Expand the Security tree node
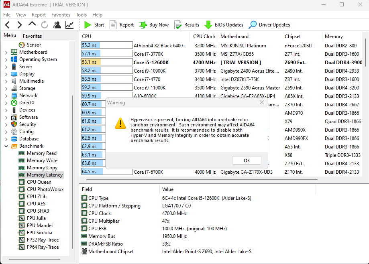The image size is (369, 264). pyautogui.click(x=6, y=125)
